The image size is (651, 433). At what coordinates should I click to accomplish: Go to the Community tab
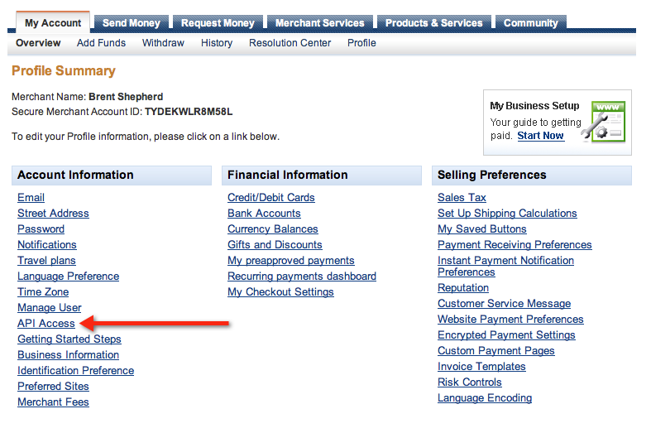(x=530, y=23)
